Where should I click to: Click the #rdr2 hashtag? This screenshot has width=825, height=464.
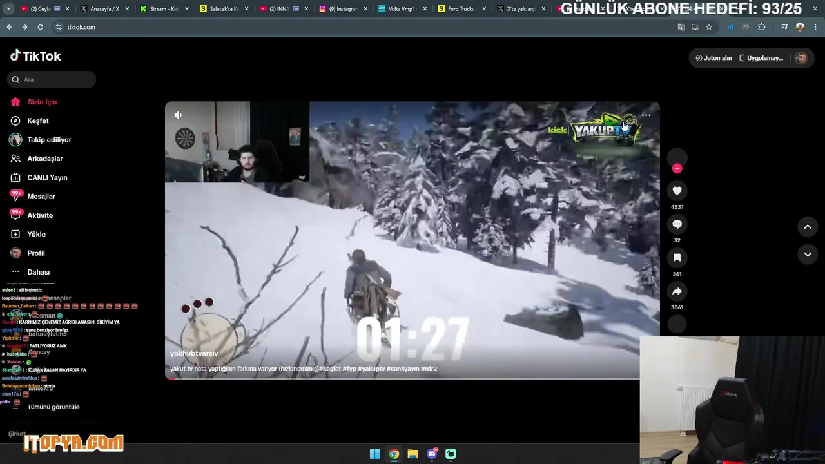click(429, 369)
